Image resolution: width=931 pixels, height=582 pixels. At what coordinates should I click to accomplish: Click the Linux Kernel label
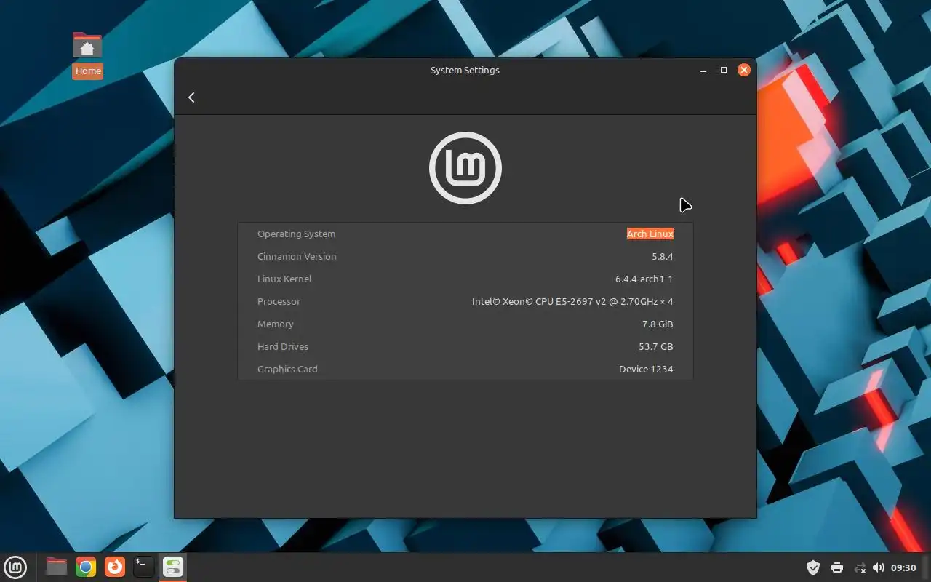pyautogui.click(x=284, y=279)
